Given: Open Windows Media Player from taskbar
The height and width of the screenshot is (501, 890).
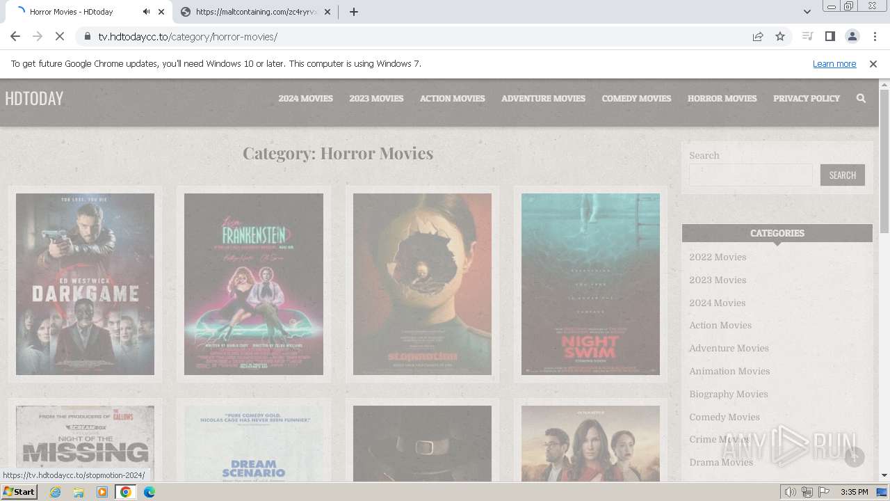Looking at the screenshot, I should coord(102,492).
